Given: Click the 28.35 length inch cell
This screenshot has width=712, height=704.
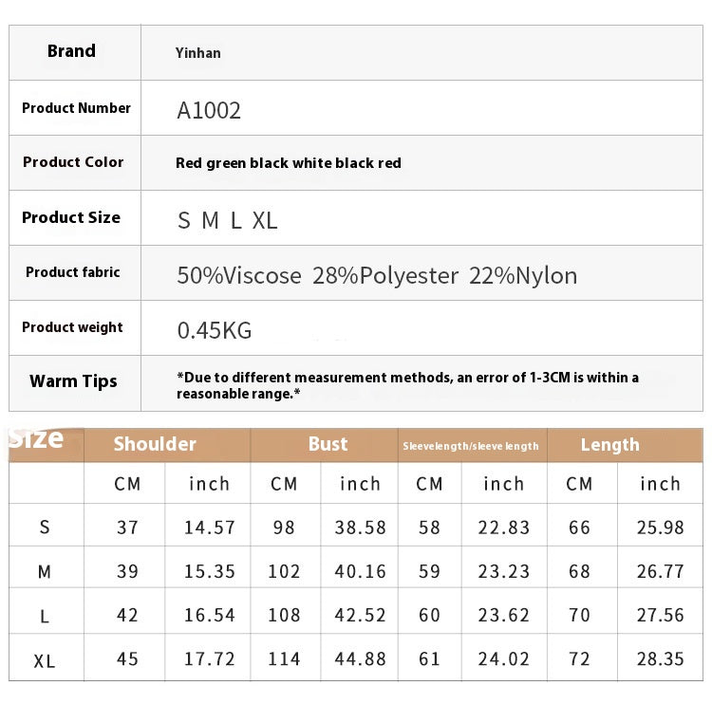Looking at the screenshot, I should point(660,659).
